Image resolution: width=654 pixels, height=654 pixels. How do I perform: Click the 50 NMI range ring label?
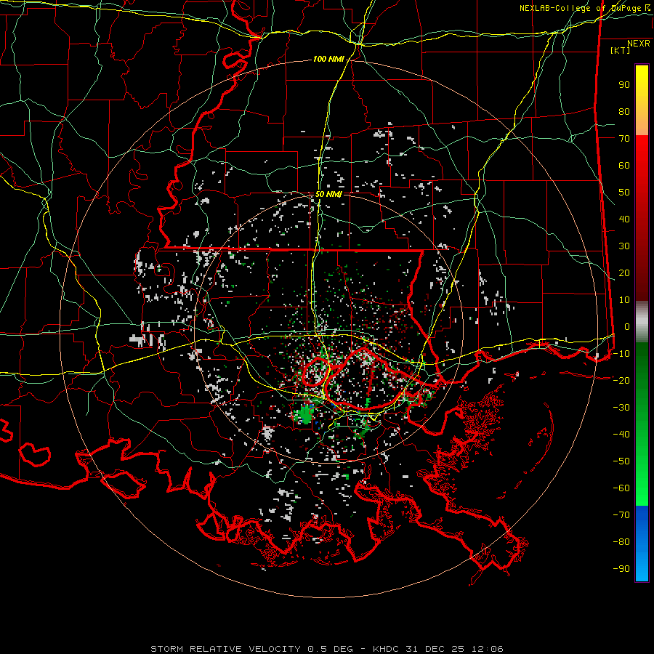pos(328,194)
